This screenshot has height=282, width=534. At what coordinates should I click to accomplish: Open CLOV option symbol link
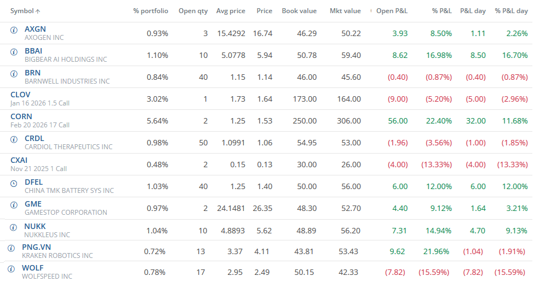20,95
